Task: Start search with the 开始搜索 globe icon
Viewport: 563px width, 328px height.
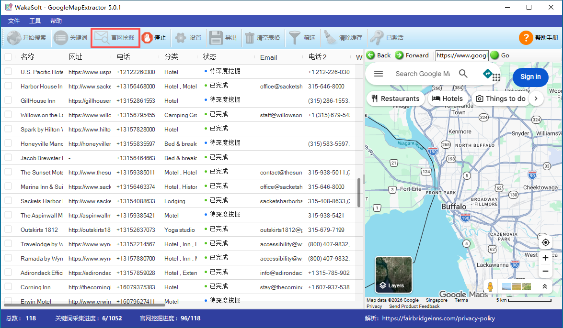Action: (x=14, y=38)
